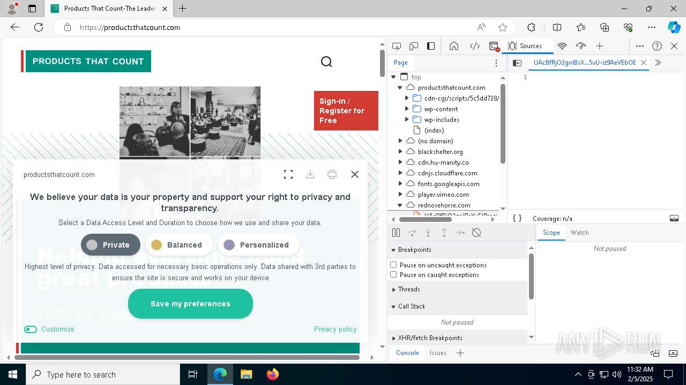
Task: Click the Products That Count logo
Action: [86, 61]
